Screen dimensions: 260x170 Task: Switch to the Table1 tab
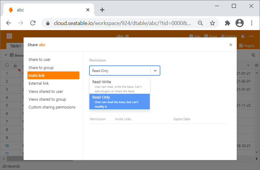(x=15, y=46)
